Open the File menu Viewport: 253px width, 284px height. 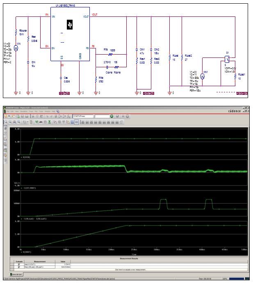[x=8, y=111]
